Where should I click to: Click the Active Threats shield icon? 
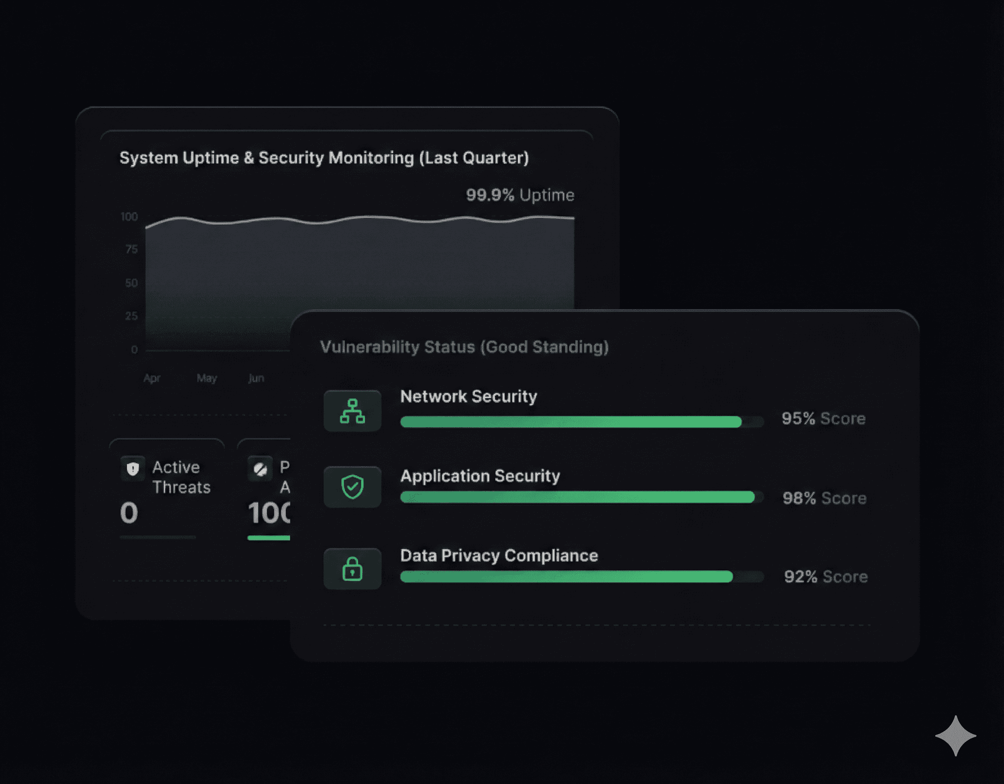(133, 469)
